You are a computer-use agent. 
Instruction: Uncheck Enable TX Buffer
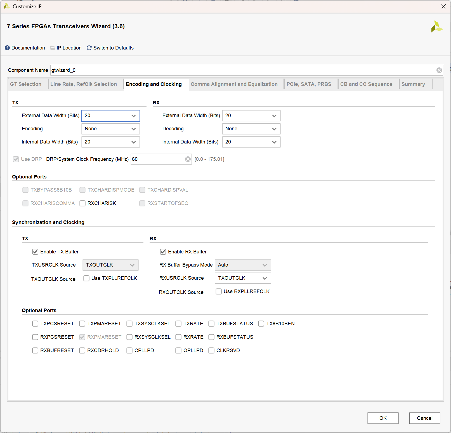click(35, 252)
